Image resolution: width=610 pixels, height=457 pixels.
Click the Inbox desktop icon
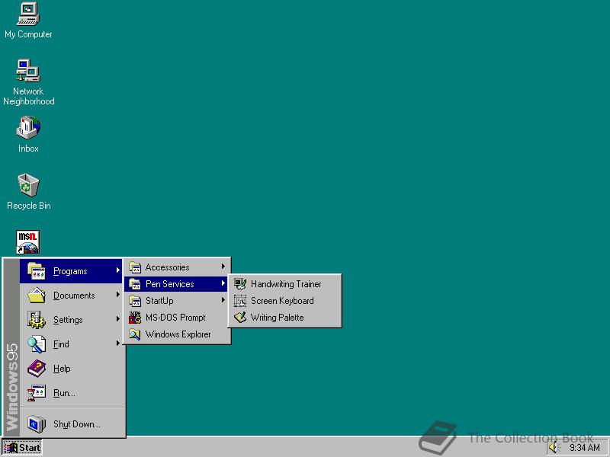point(28,128)
